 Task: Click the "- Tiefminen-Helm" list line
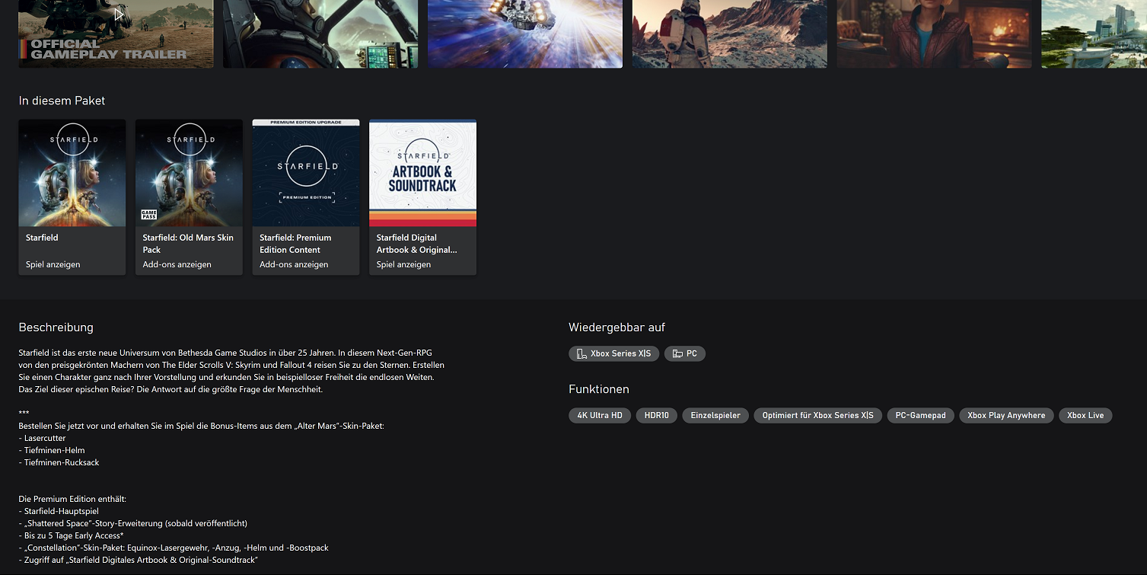coord(52,451)
